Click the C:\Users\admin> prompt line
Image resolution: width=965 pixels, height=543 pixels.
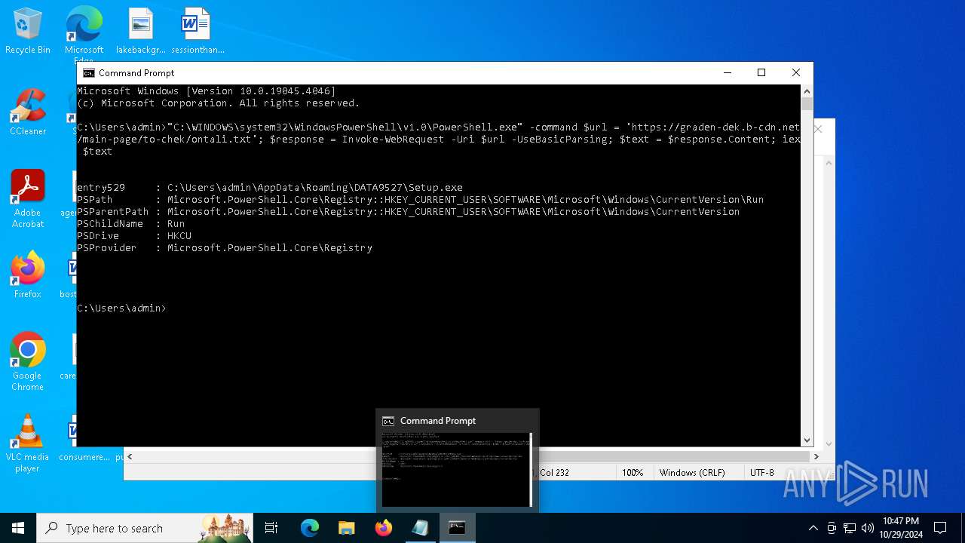pyautogui.click(x=121, y=308)
